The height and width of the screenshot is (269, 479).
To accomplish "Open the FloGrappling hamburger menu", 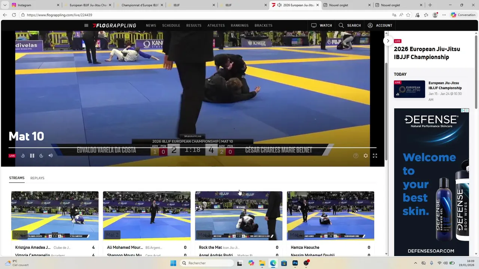I will [86, 25].
